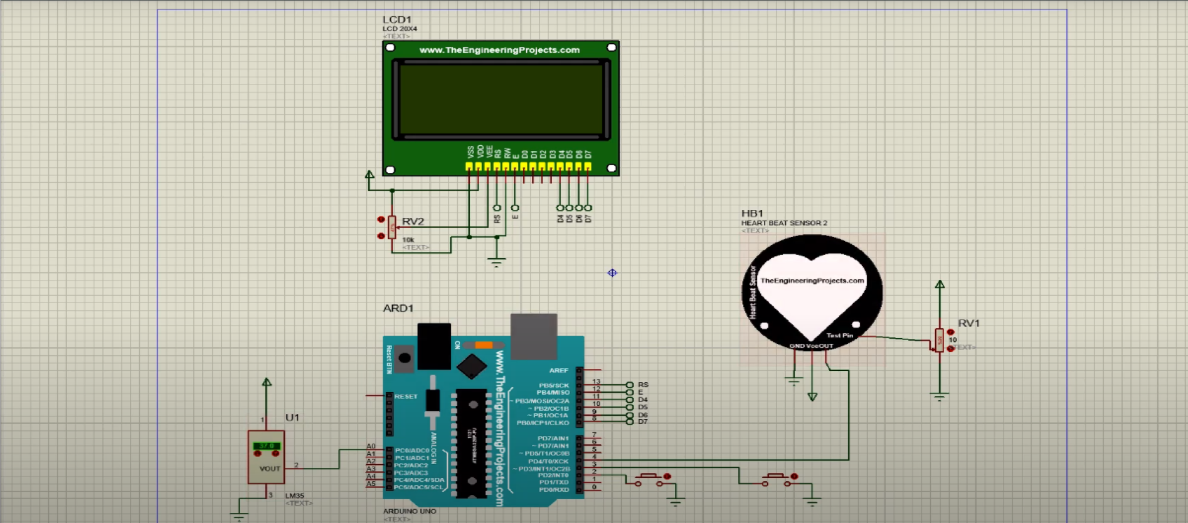Image resolution: width=1188 pixels, height=523 pixels.
Task: Latch the right push button red dot
Action: tap(795, 477)
